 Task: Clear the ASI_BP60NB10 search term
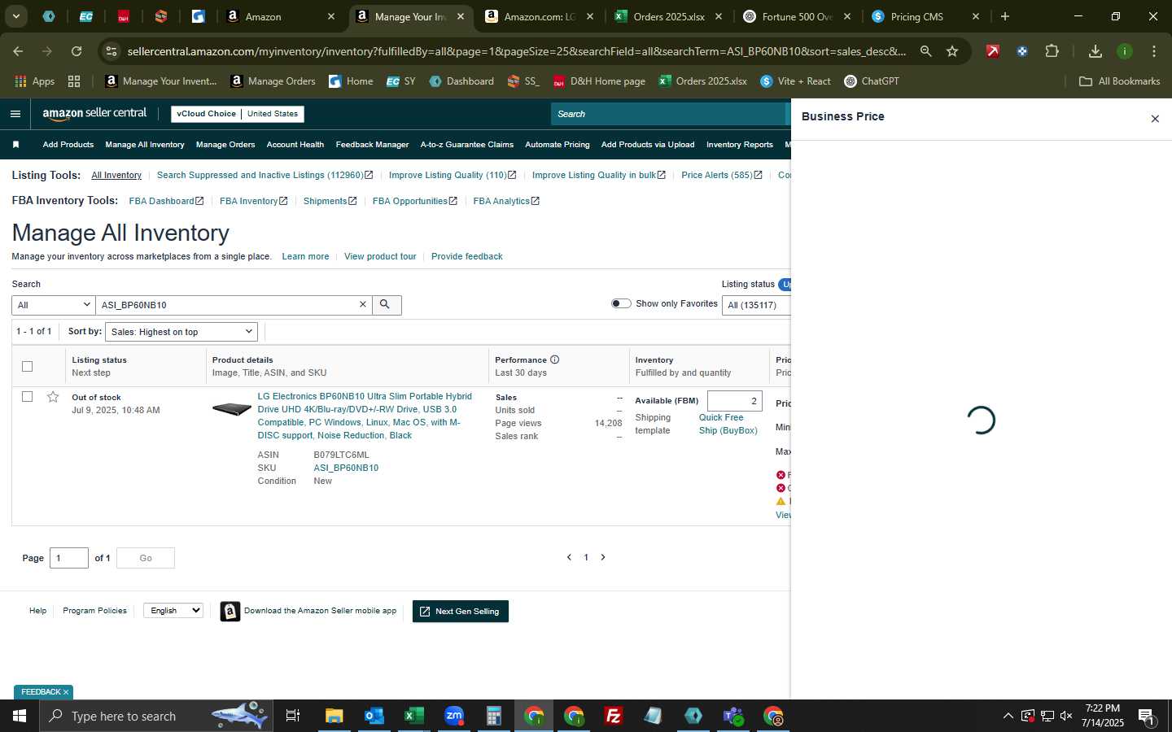[363, 304]
